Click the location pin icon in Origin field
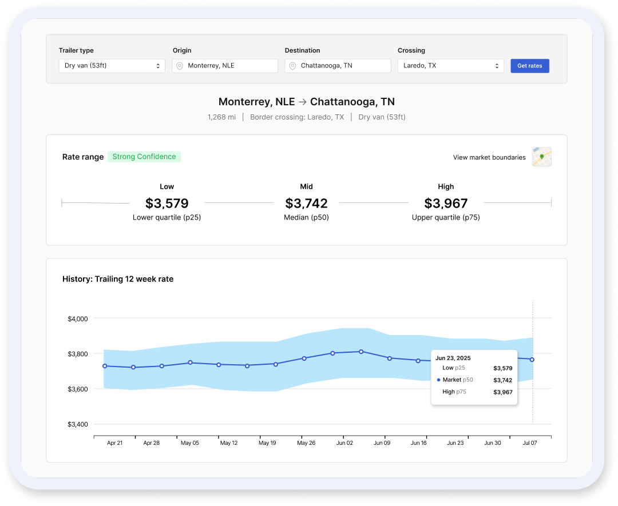Image resolution: width=618 pixels, height=506 pixels. point(180,66)
